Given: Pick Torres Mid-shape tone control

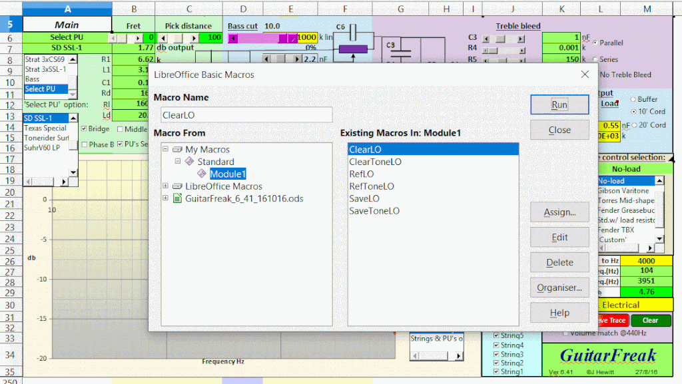Looking at the screenshot, I should (625, 200).
